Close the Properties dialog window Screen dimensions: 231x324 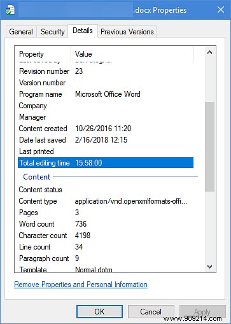pos(221,10)
